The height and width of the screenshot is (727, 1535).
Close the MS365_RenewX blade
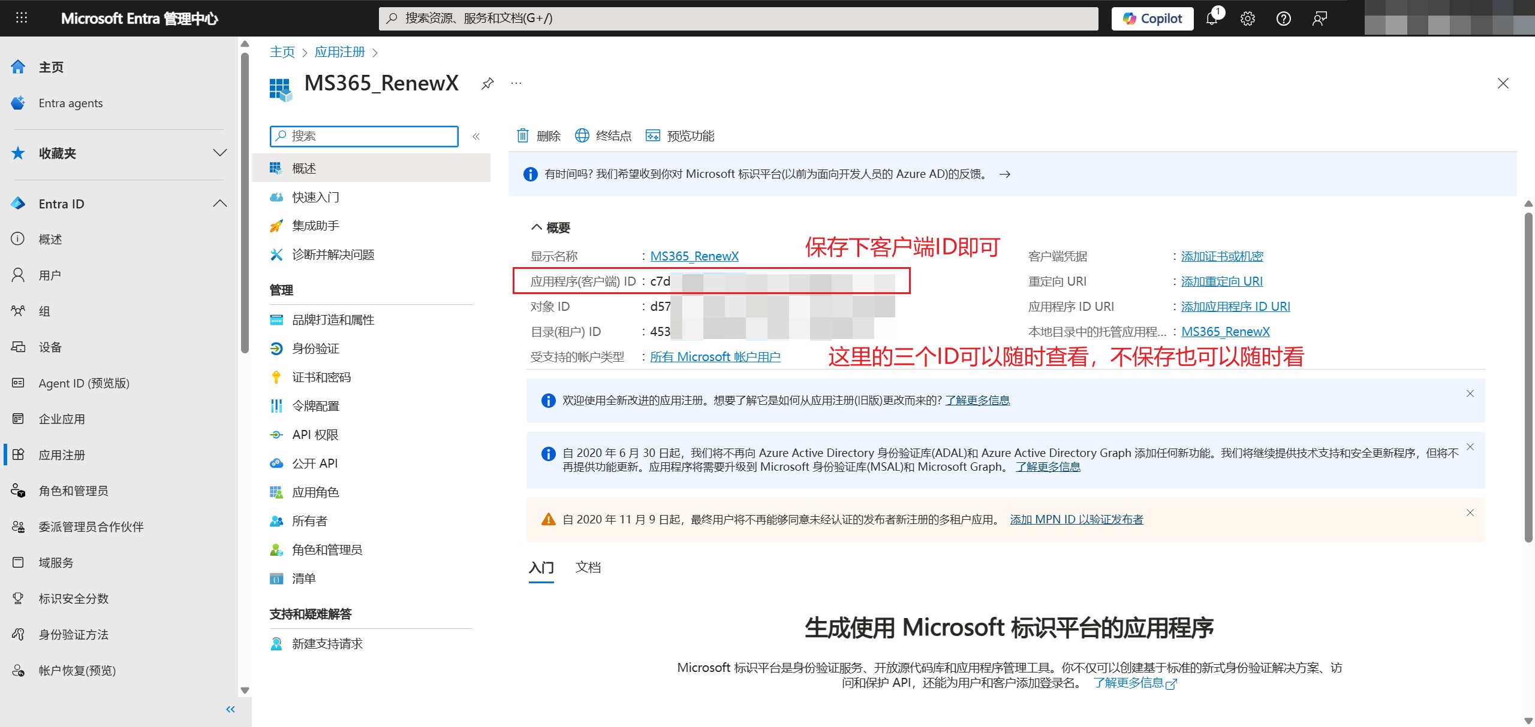[x=1503, y=83]
